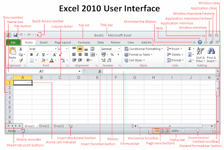Click the zoom level 100% button
The image size is (224, 150).
pos(175,131)
